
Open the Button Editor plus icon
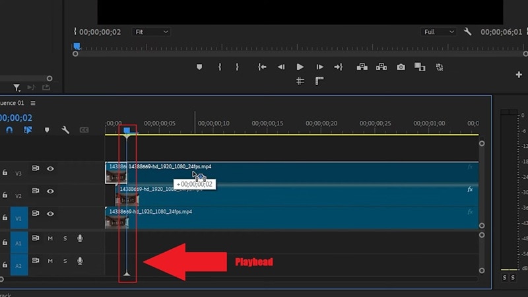click(x=519, y=75)
